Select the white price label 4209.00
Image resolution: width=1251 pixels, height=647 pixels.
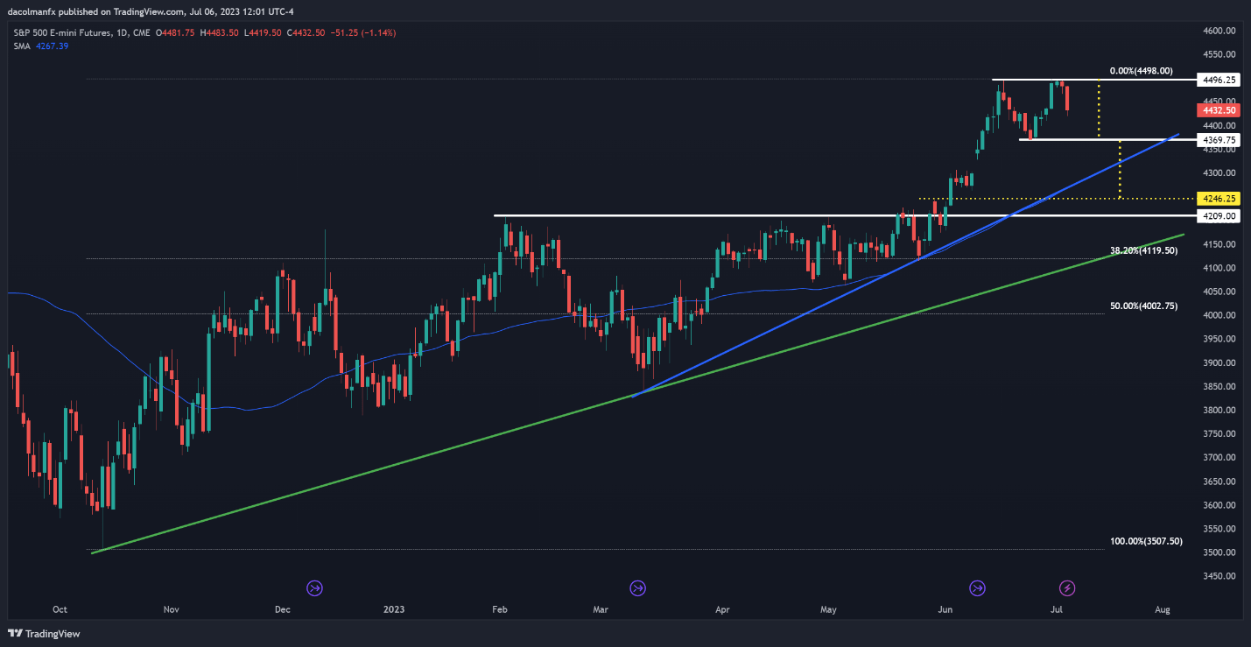click(1218, 215)
